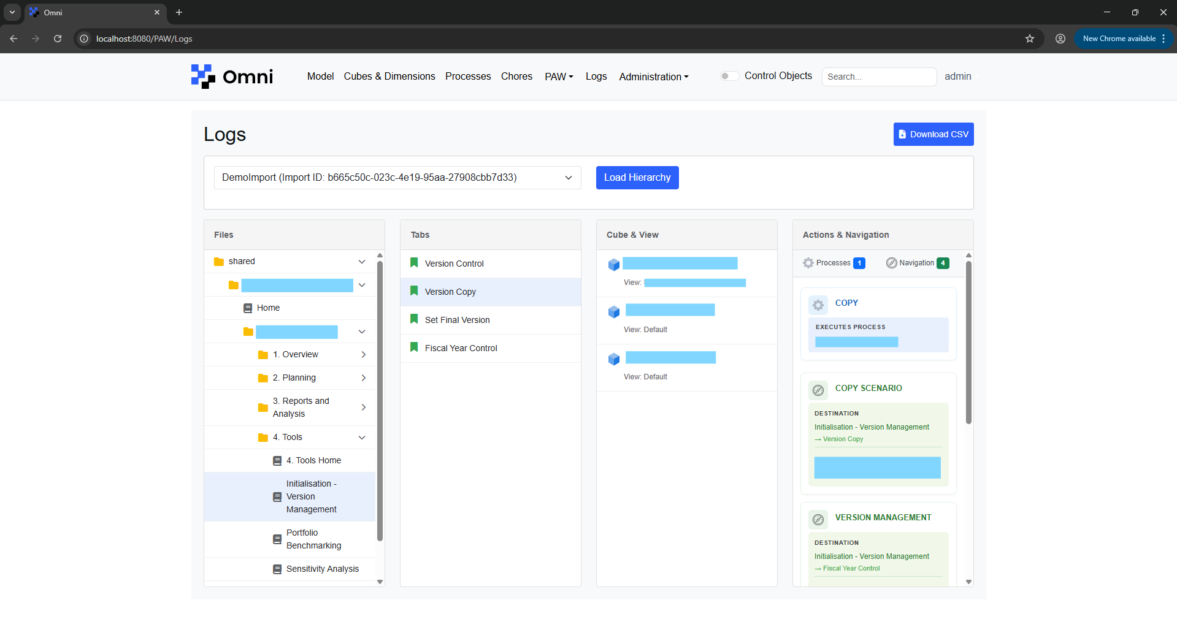Click the 4. Tools folder icon
The width and height of the screenshot is (1177, 630).
[263, 438]
